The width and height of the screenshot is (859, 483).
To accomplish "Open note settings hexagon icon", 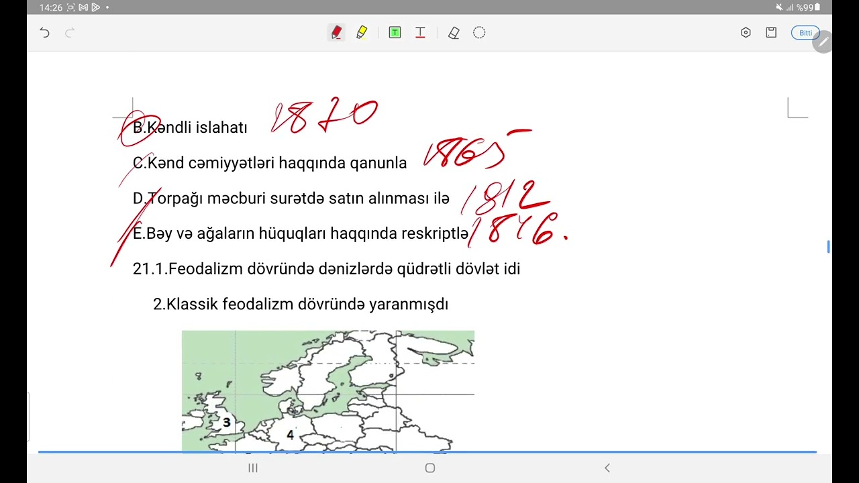I will [746, 33].
